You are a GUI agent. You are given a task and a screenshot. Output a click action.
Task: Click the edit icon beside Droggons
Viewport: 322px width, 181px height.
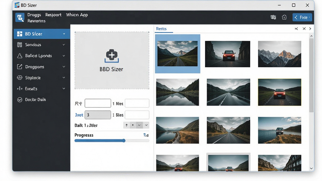19,67
